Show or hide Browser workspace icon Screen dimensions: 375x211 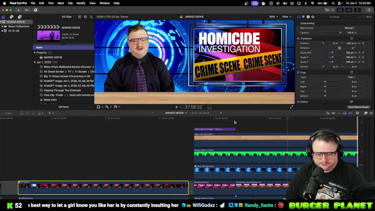point(340,10)
